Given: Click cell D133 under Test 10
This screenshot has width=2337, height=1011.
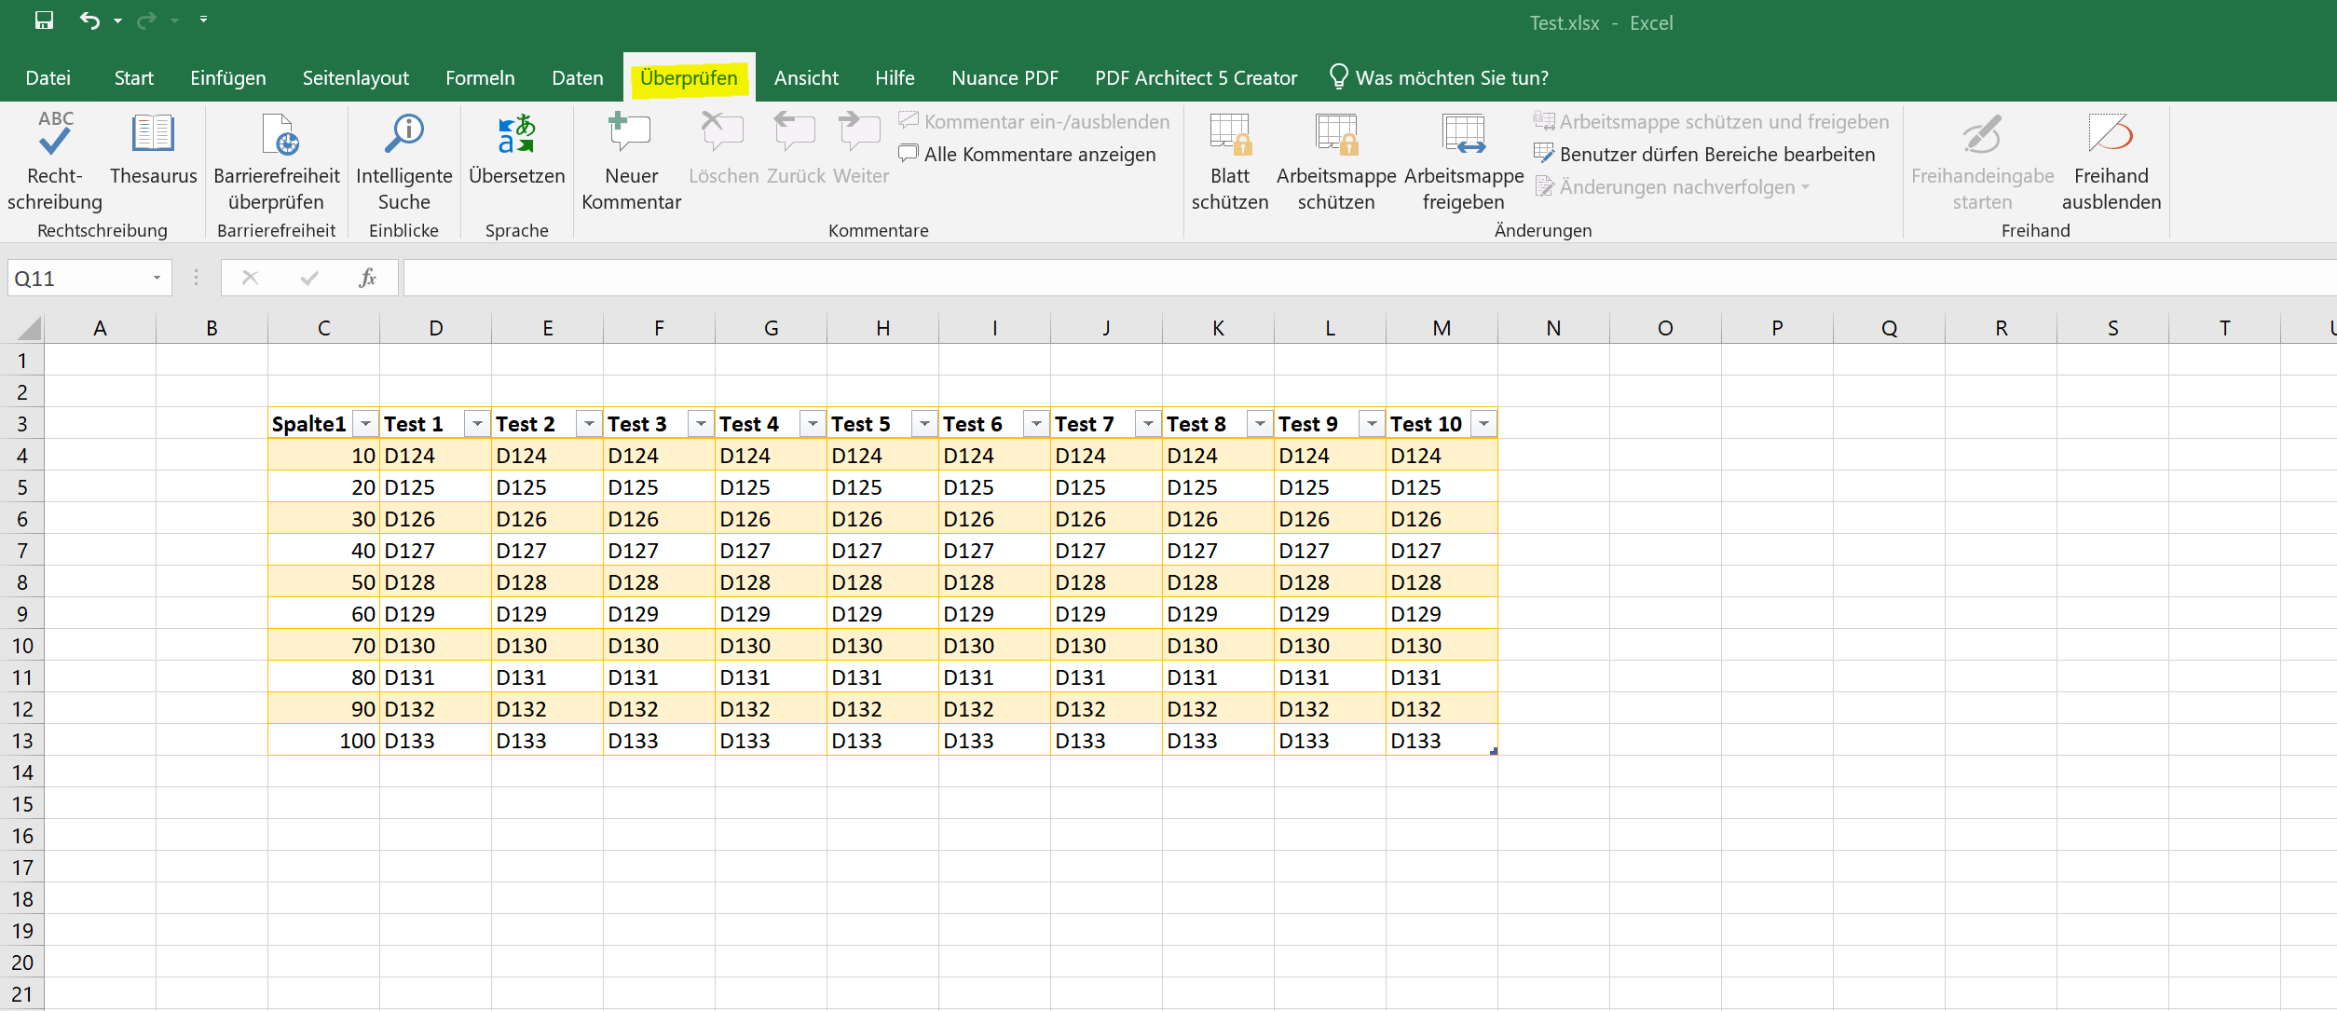Looking at the screenshot, I should 1442,741.
